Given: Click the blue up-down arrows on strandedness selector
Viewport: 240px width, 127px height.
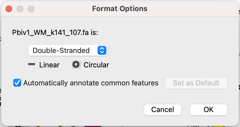Looking at the screenshot, I should pyautogui.click(x=102, y=50).
